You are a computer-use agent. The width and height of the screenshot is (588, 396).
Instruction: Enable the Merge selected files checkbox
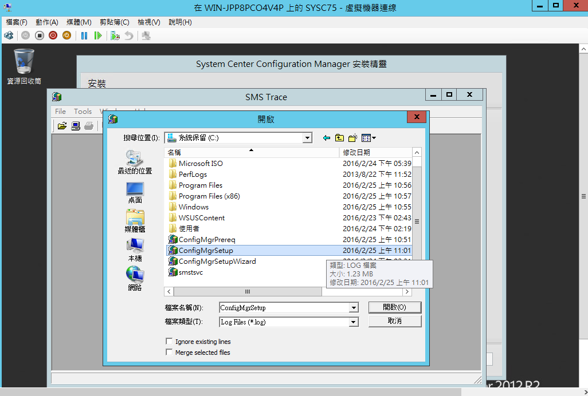pyautogui.click(x=169, y=352)
